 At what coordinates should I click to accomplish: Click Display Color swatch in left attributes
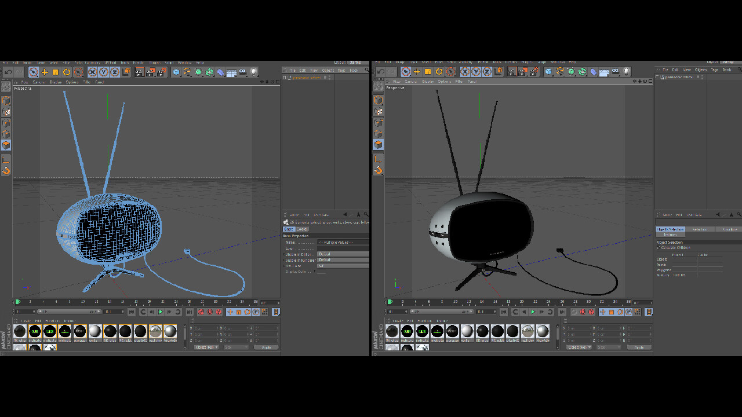pyautogui.click(x=322, y=272)
